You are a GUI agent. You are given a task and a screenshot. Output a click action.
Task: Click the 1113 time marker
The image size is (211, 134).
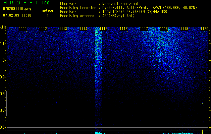click(x=63, y=29)
